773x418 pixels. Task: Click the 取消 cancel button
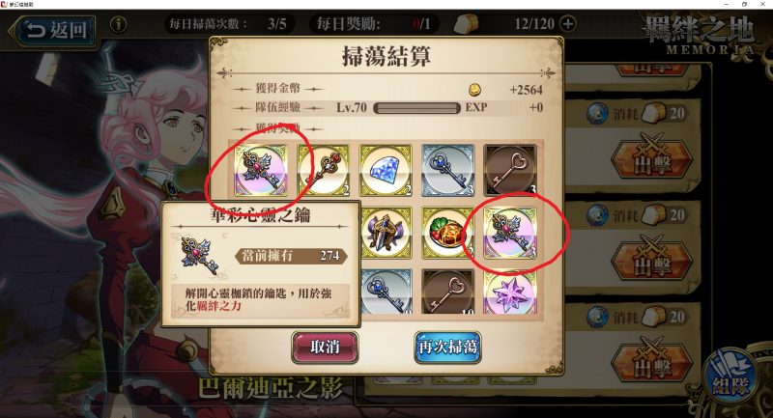pyautogui.click(x=325, y=348)
